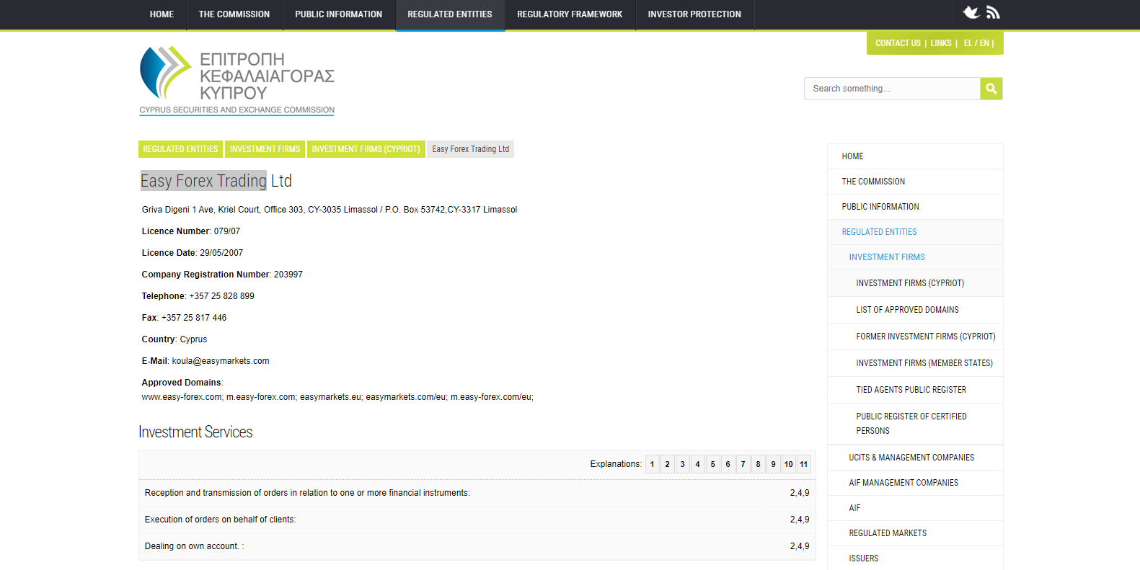Open the RSS feed icon
The width and height of the screenshot is (1140, 570).
point(993,12)
